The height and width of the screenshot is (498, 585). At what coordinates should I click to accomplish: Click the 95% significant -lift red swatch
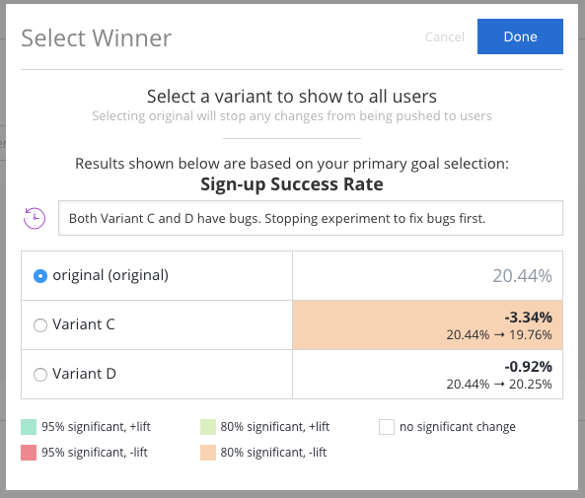[x=29, y=453]
